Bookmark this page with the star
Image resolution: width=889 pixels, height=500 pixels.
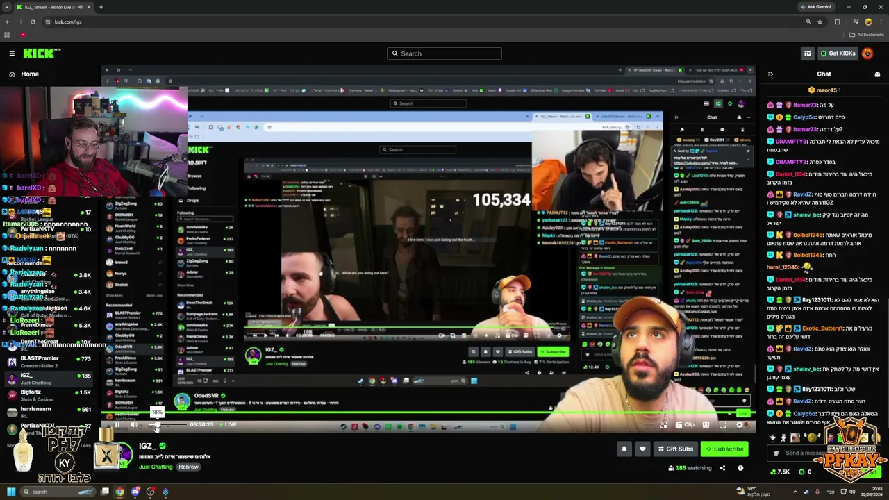820,22
